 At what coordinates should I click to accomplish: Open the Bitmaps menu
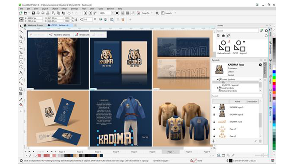click(x=75, y=9)
